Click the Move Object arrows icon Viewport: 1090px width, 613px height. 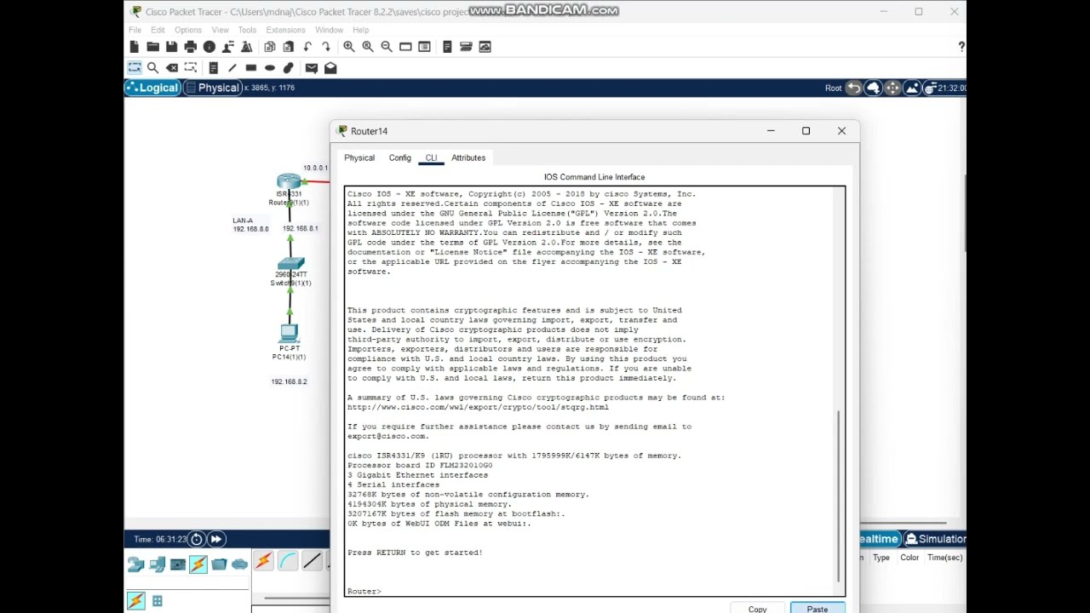pos(892,88)
